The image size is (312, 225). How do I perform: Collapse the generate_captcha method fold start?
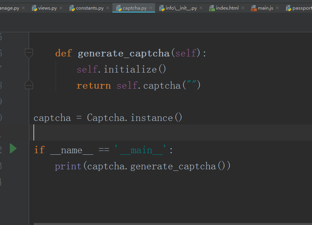(x=29, y=53)
